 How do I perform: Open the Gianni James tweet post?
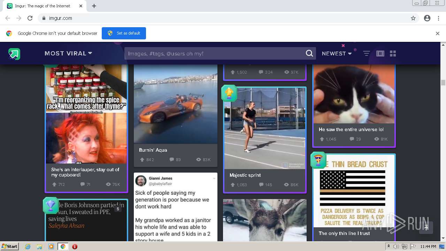[x=176, y=207]
